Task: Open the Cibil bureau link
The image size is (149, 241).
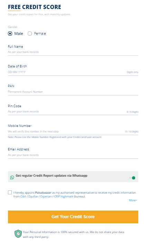Action: [23, 196]
